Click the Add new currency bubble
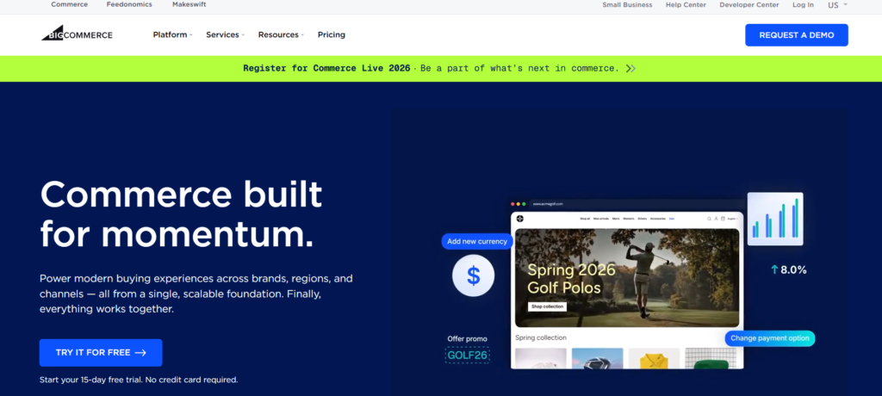The width and height of the screenshot is (882, 396). click(x=477, y=242)
